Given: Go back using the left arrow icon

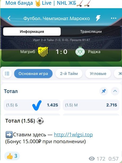Looking at the screenshot, I should [9, 18].
